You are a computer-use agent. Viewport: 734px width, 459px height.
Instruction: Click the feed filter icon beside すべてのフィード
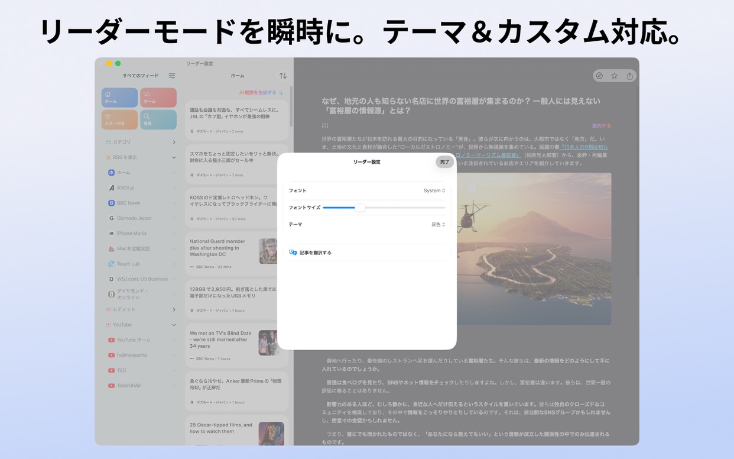(172, 76)
